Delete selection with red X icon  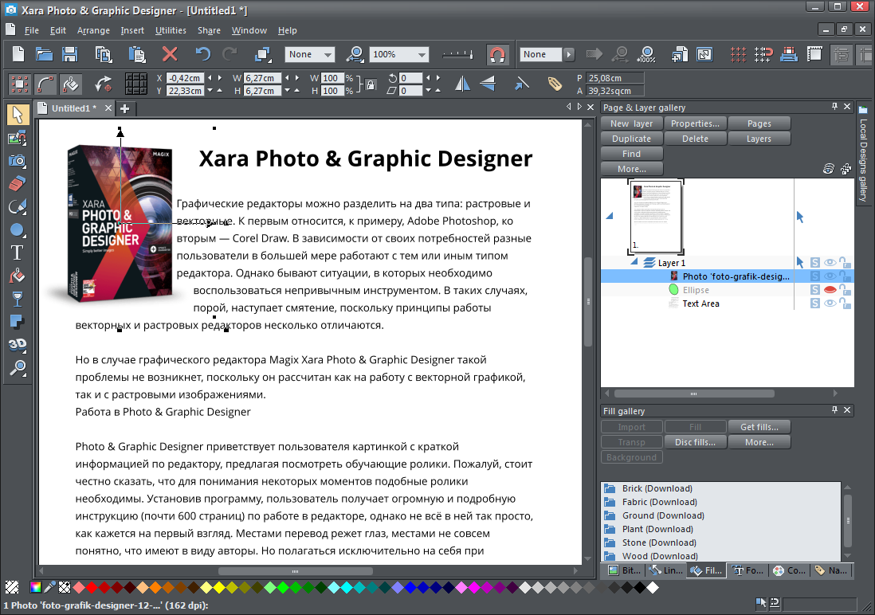(170, 54)
